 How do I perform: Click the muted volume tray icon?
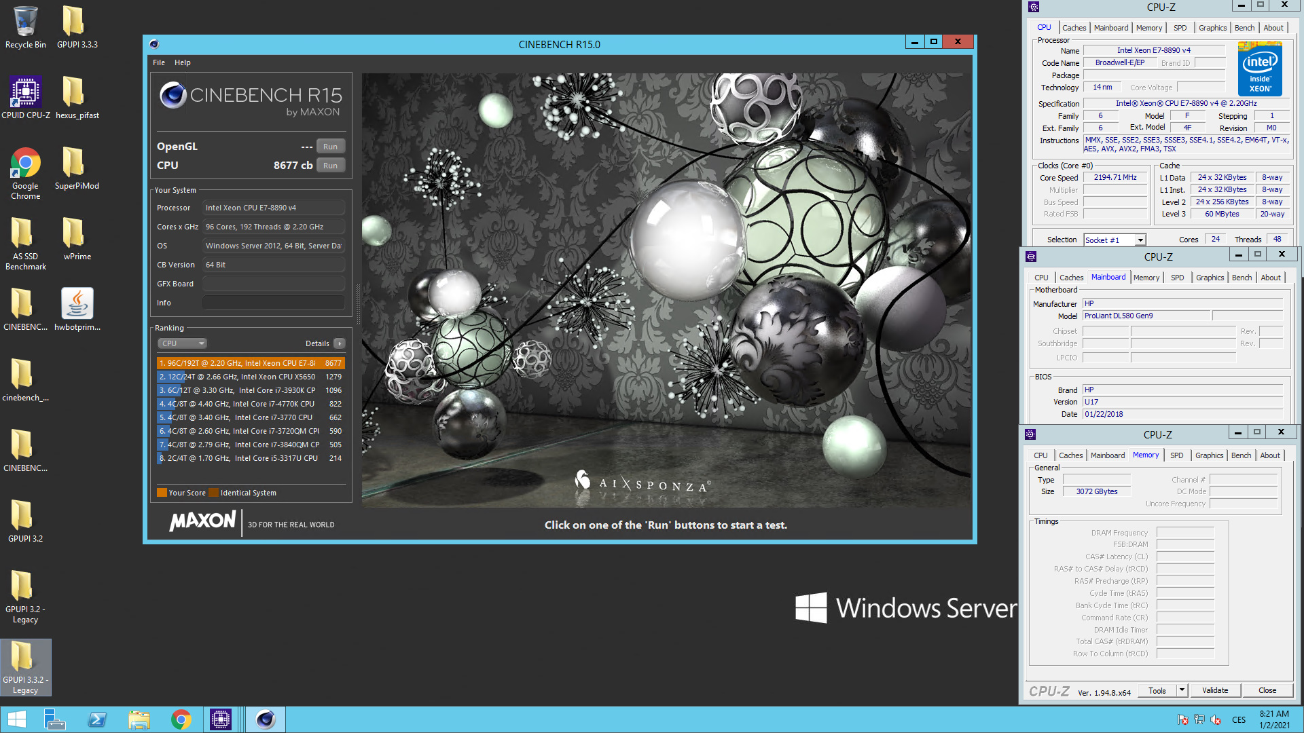pyautogui.click(x=1216, y=720)
